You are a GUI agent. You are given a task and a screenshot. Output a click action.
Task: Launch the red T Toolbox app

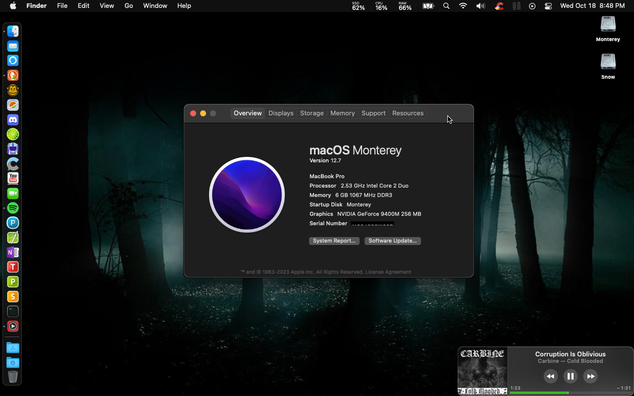pyautogui.click(x=13, y=267)
